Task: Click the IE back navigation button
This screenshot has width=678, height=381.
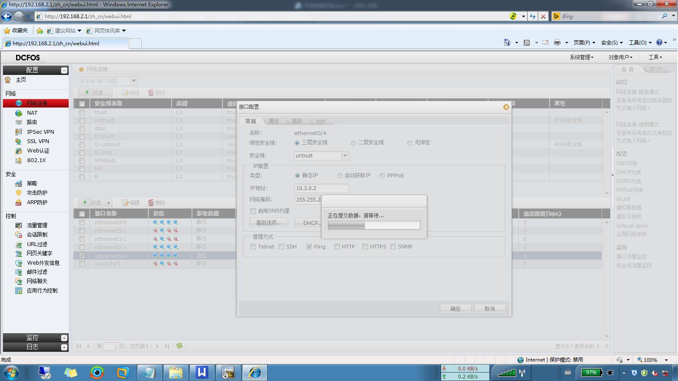Action: tap(7, 17)
